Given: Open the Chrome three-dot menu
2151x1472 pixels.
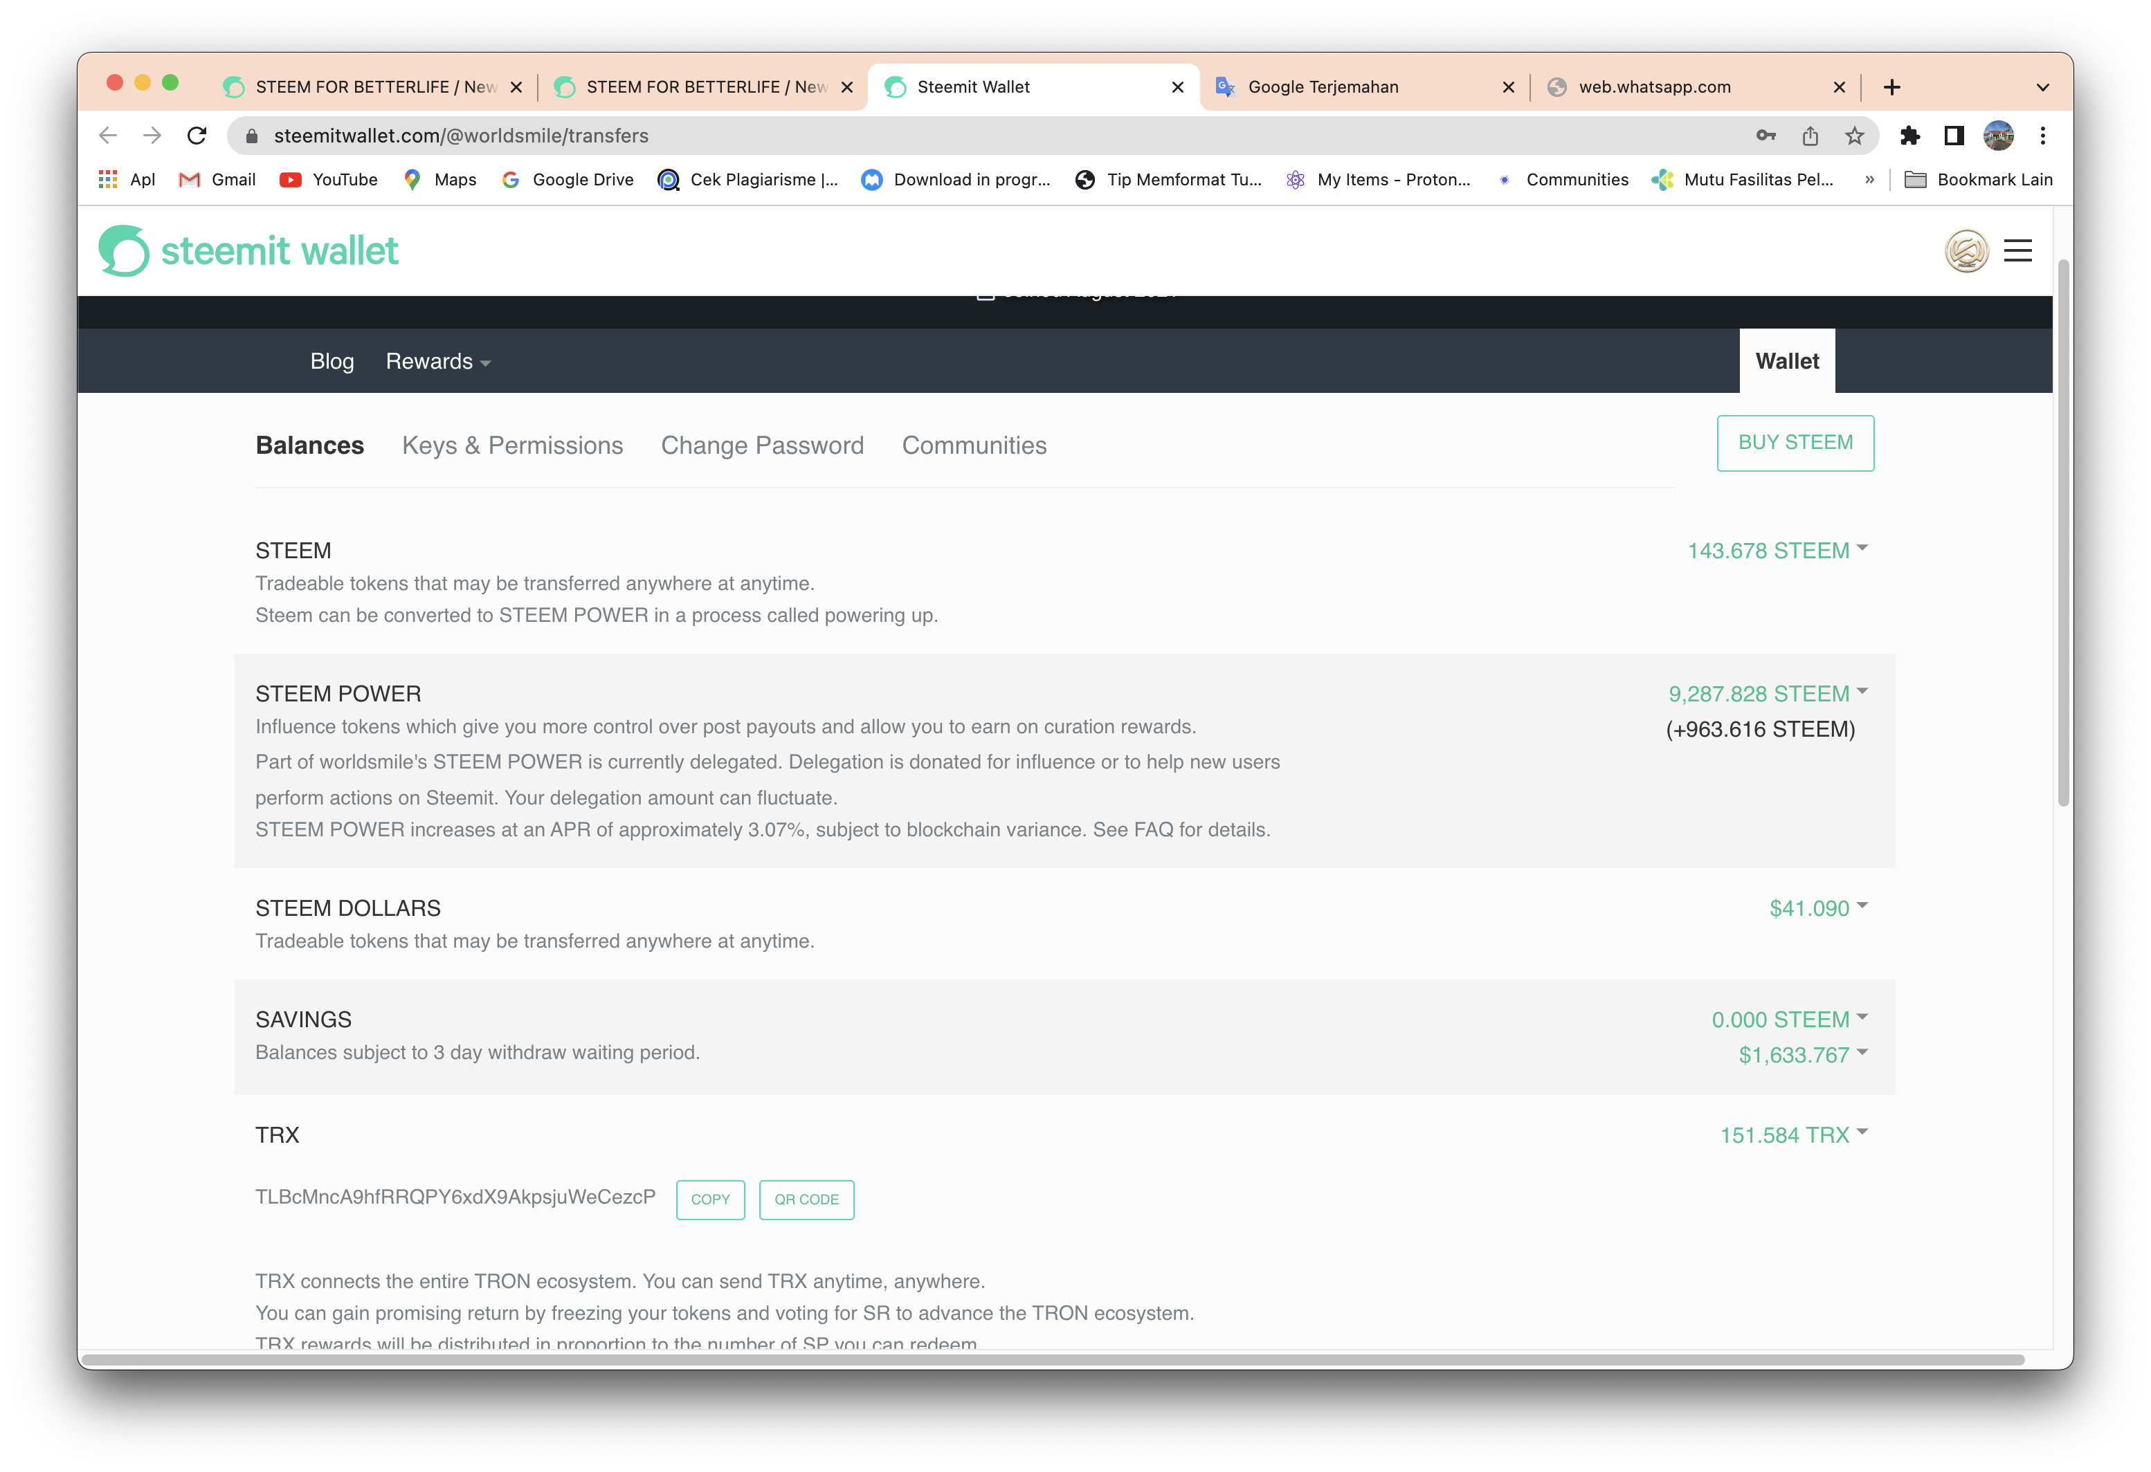Looking at the screenshot, I should click(x=2043, y=136).
